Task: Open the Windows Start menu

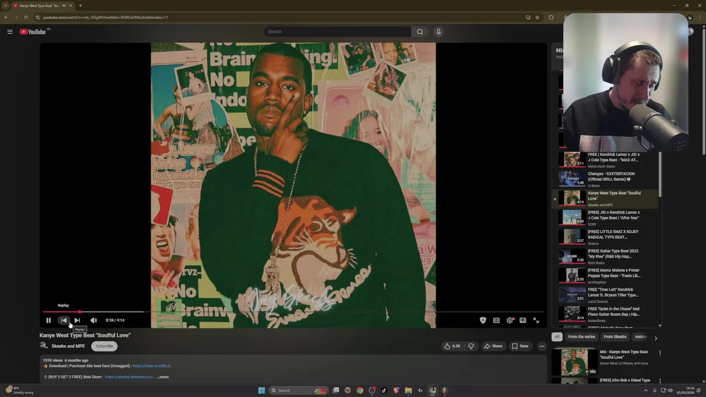Action: click(261, 390)
